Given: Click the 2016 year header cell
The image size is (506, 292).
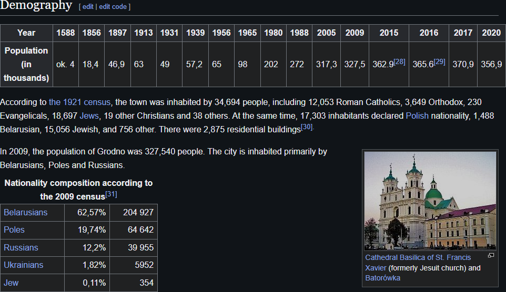Looking at the screenshot, I should (429, 33).
